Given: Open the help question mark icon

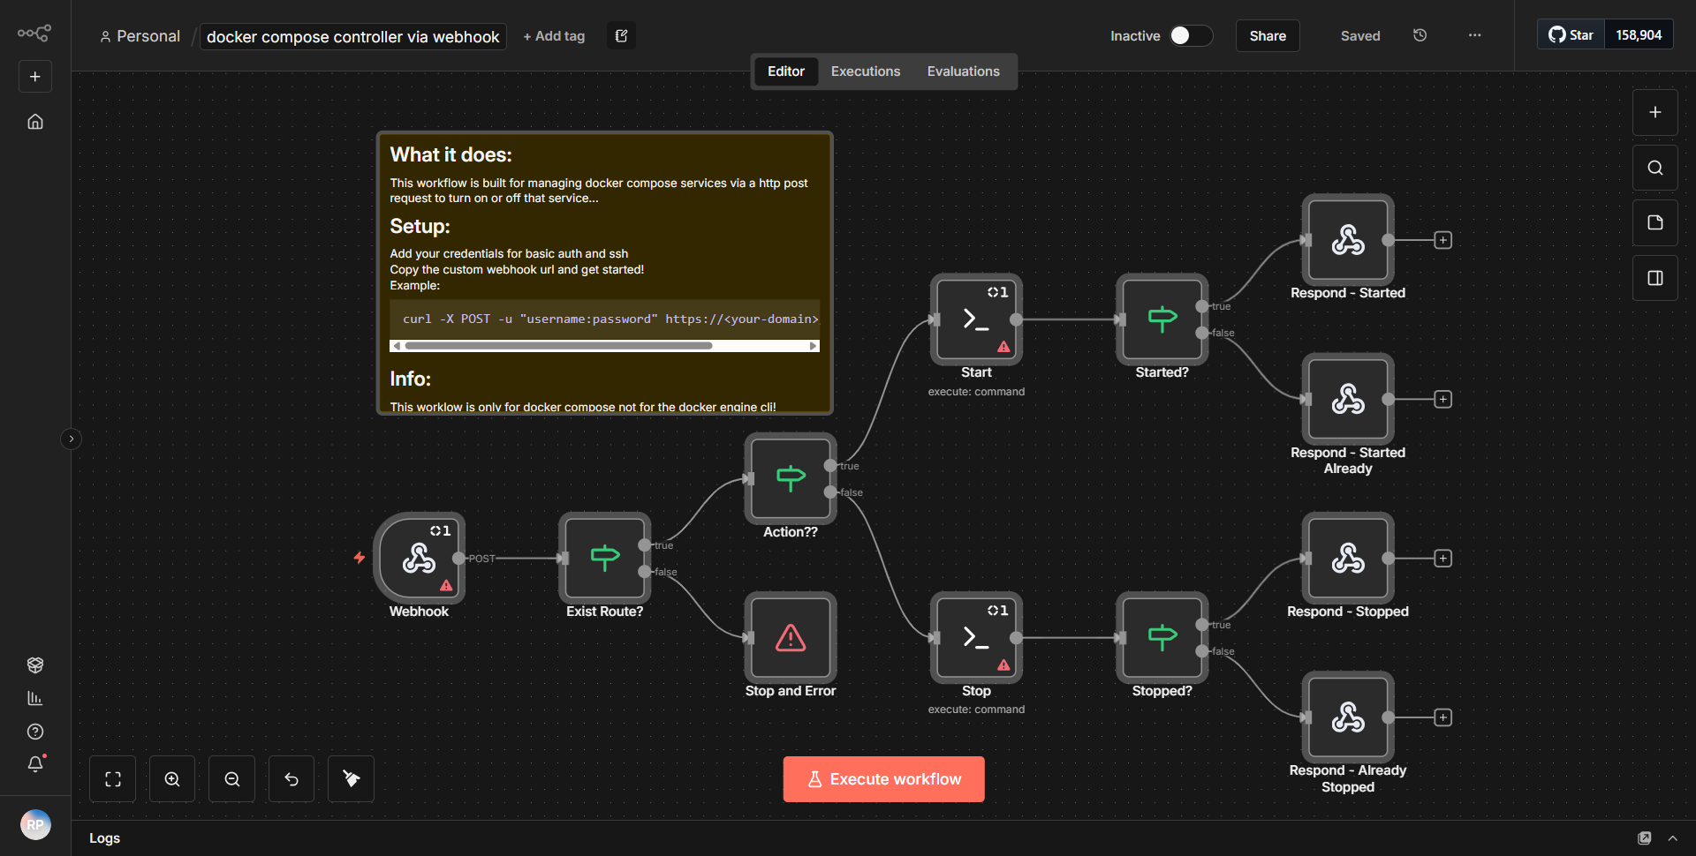Looking at the screenshot, I should (35, 732).
